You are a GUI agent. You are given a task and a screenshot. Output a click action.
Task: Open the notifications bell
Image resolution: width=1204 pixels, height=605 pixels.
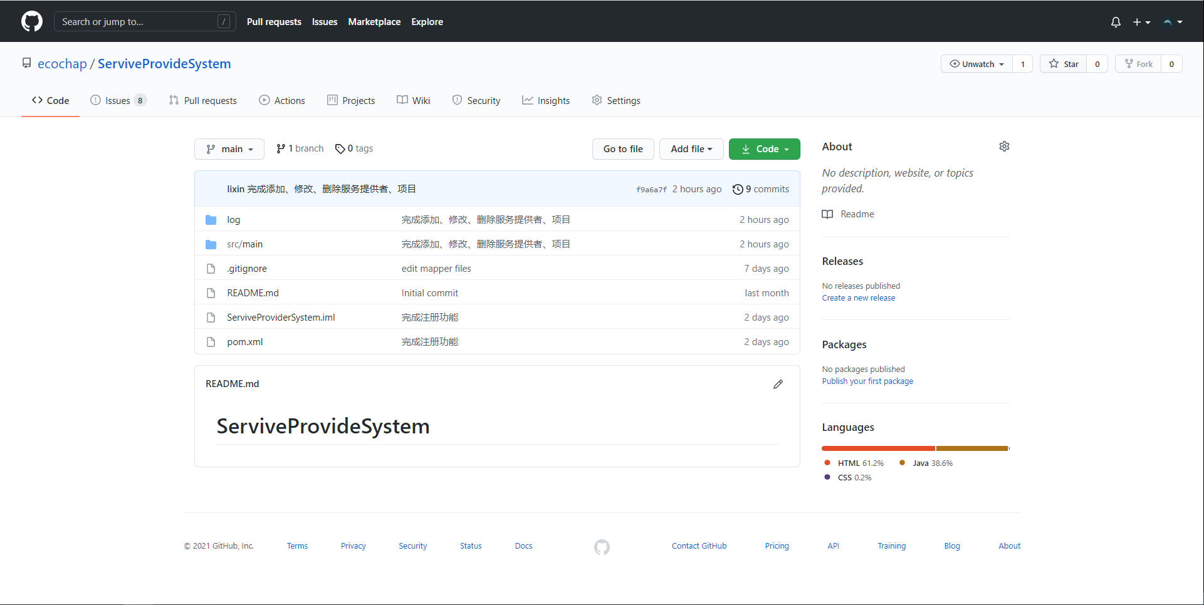1116,22
